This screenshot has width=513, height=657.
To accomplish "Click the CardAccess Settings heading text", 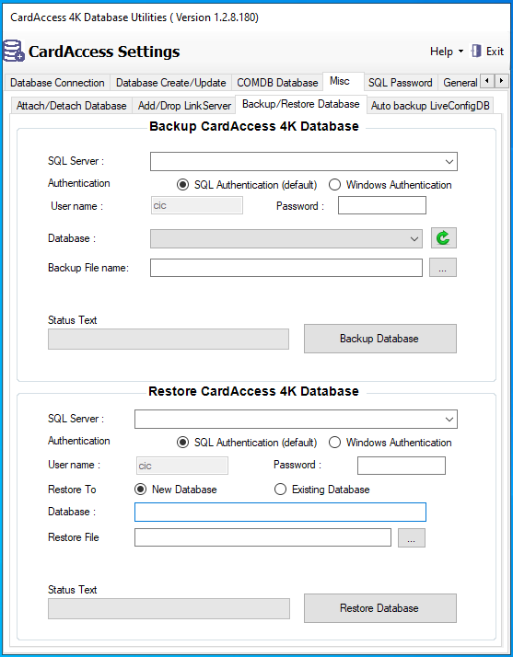I will pos(104,52).
